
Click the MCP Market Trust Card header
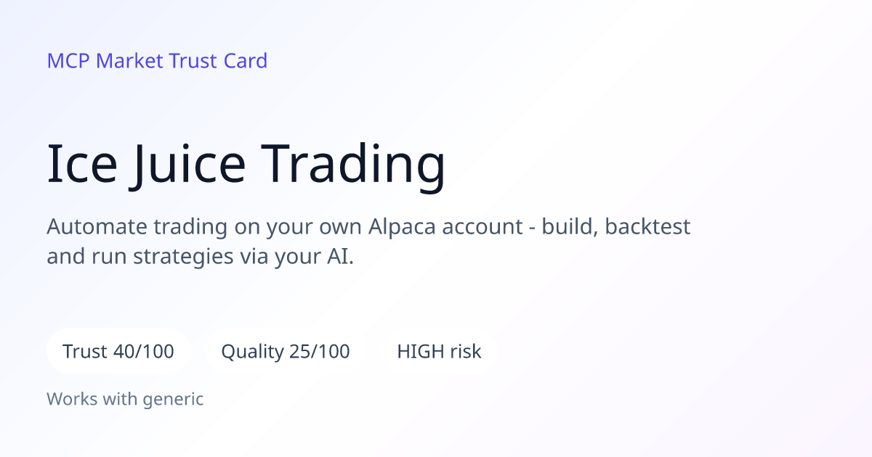point(157,61)
